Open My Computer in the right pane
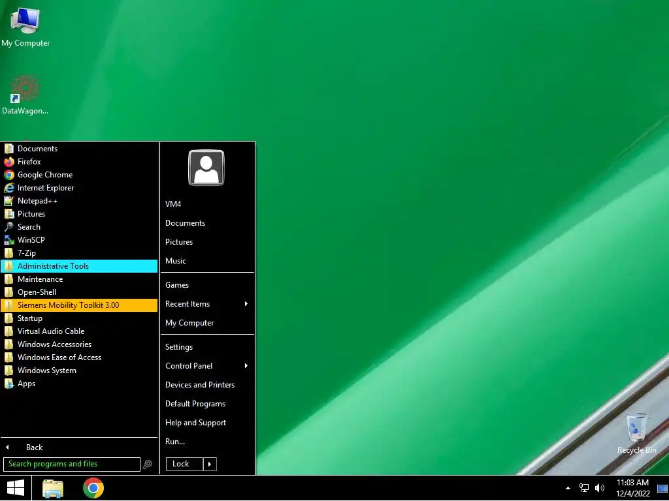Viewport: 669px width, 501px height. 207,323
